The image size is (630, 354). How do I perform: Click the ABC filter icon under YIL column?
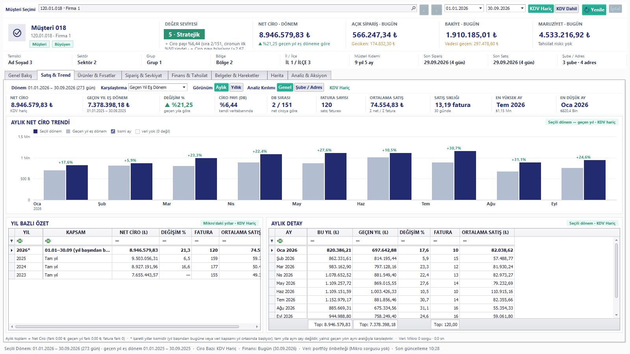pyautogui.click(x=20, y=241)
